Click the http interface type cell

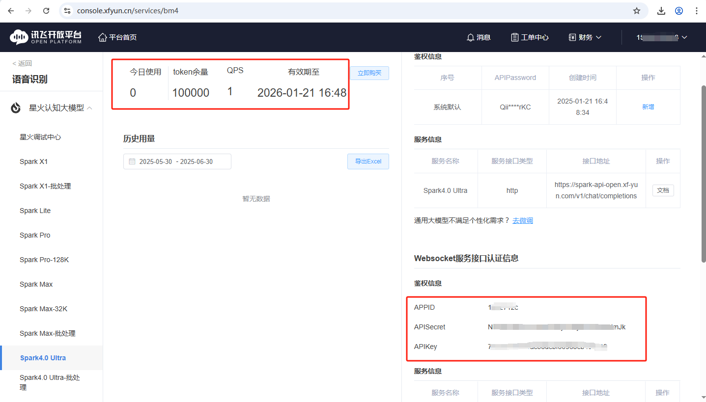click(x=512, y=190)
